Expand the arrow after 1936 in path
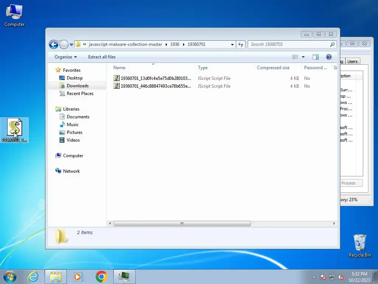 click(x=184, y=44)
